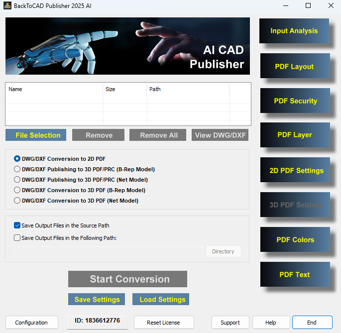Open the PDF Text settings
The image size is (341, 333).
tap(295, 274)
